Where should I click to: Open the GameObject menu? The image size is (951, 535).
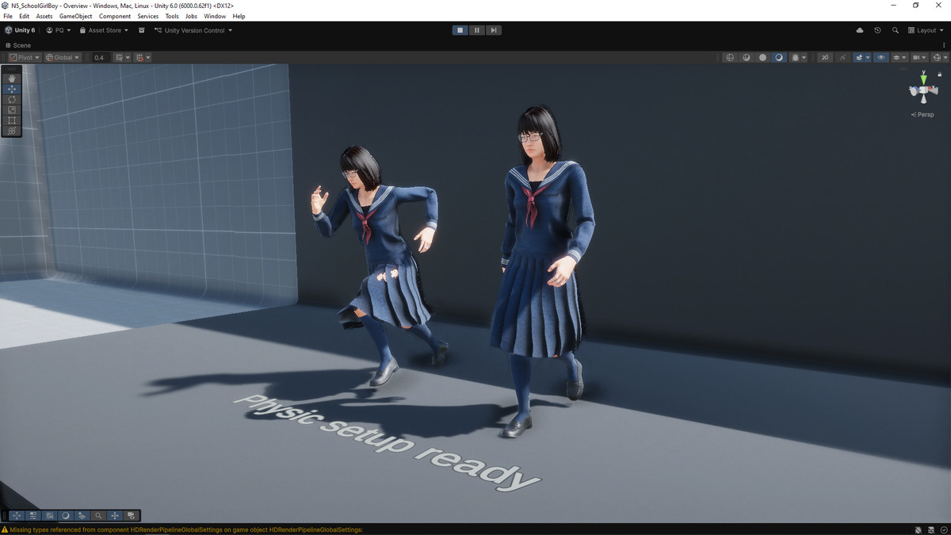pyautogui.click(x=75, y=16)
